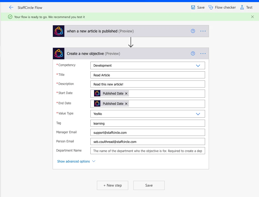Click StaffCircle icon on trigger step
The width and height of the screenshot is (259, 197).
[x=59, y=31]
